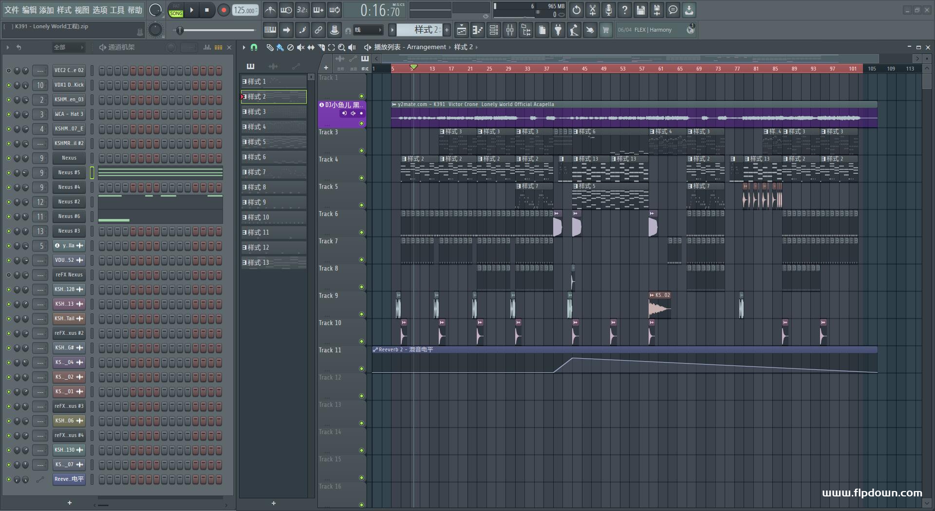Open the Piano roll view icon
The image size is (935, 511).
click(478, 30)
